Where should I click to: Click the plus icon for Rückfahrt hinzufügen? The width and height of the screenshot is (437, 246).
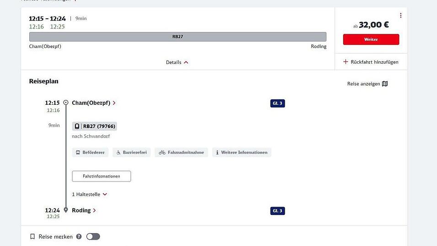tap(346, 62)
